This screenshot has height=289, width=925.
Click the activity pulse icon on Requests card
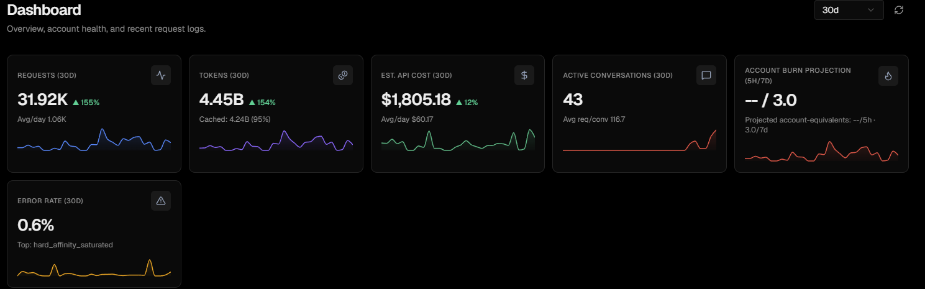point(161,75)
